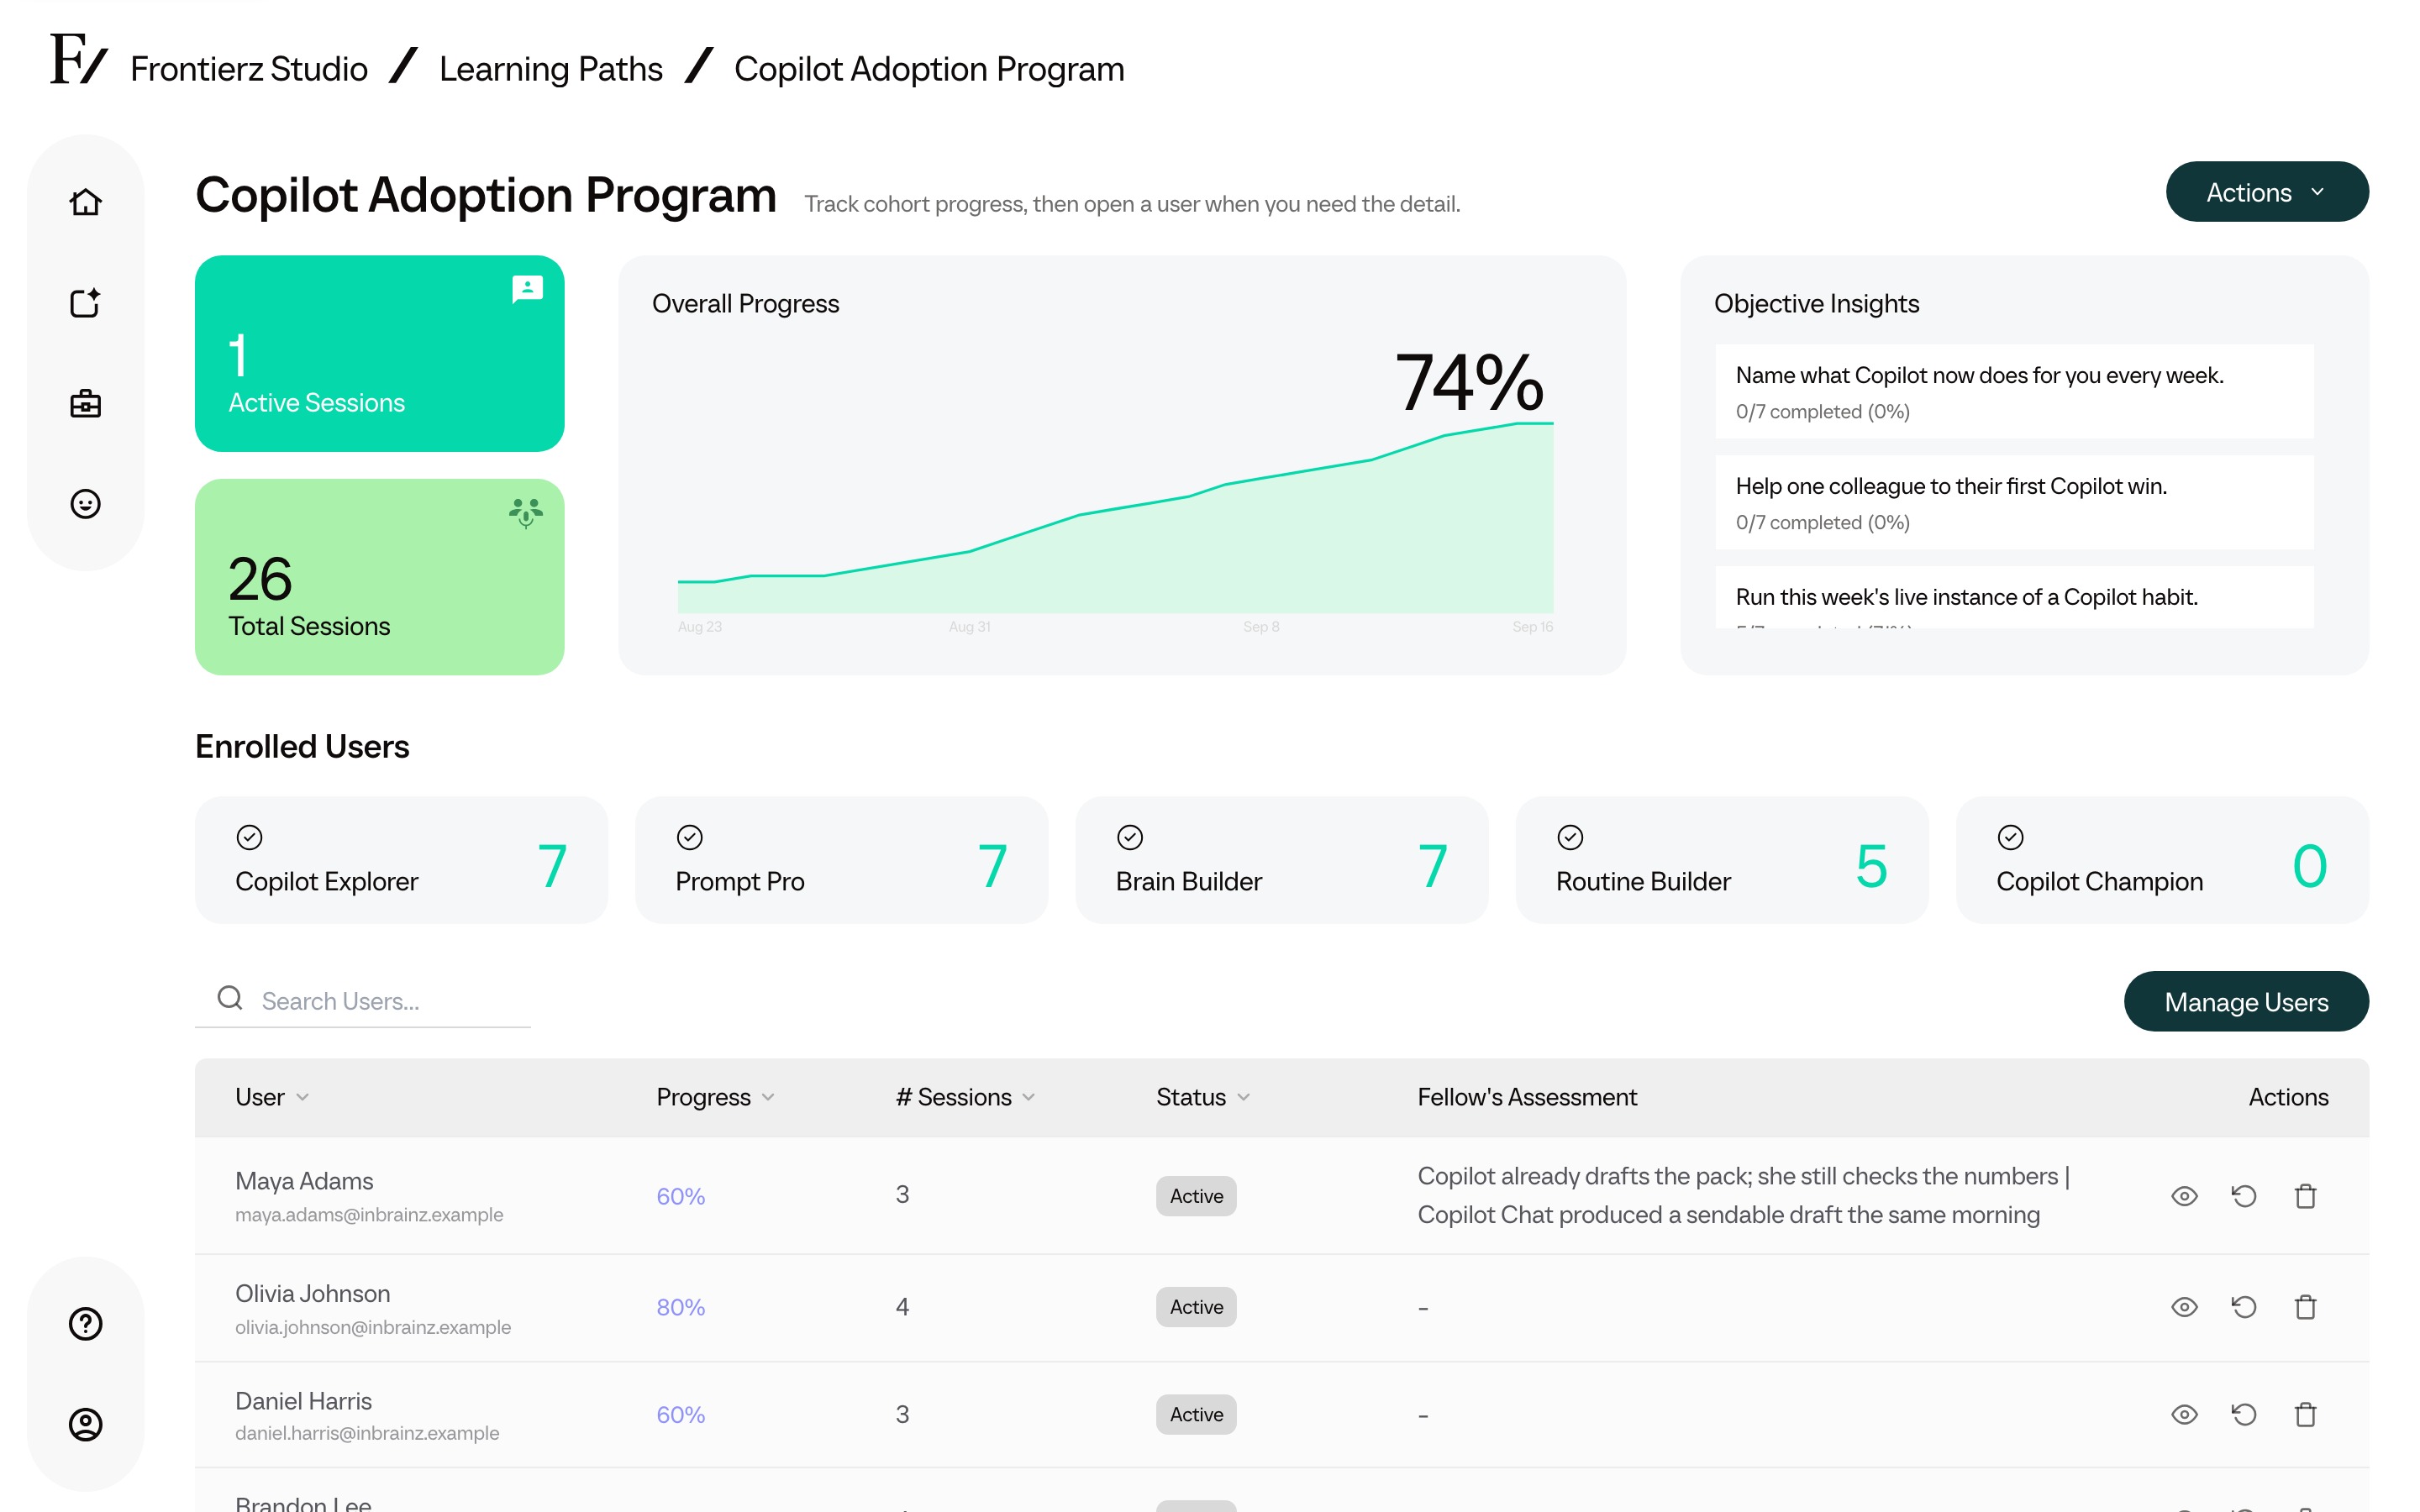Click chat icon on Active Sessions card
Screen dimensions: 2420x1512
(x=527, y=289)
